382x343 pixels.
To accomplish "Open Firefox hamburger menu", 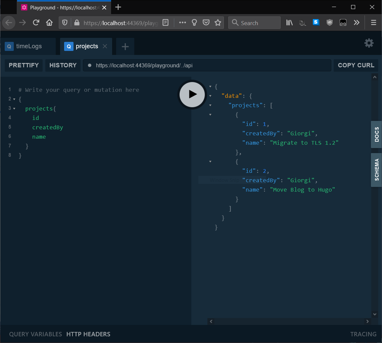I will tap(373, 23).
